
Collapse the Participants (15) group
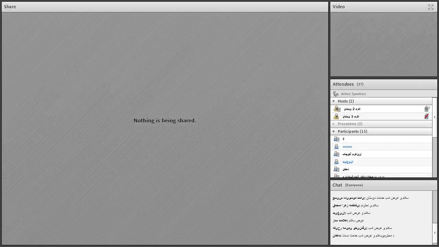pyautogui.click(x=334, y=131)
